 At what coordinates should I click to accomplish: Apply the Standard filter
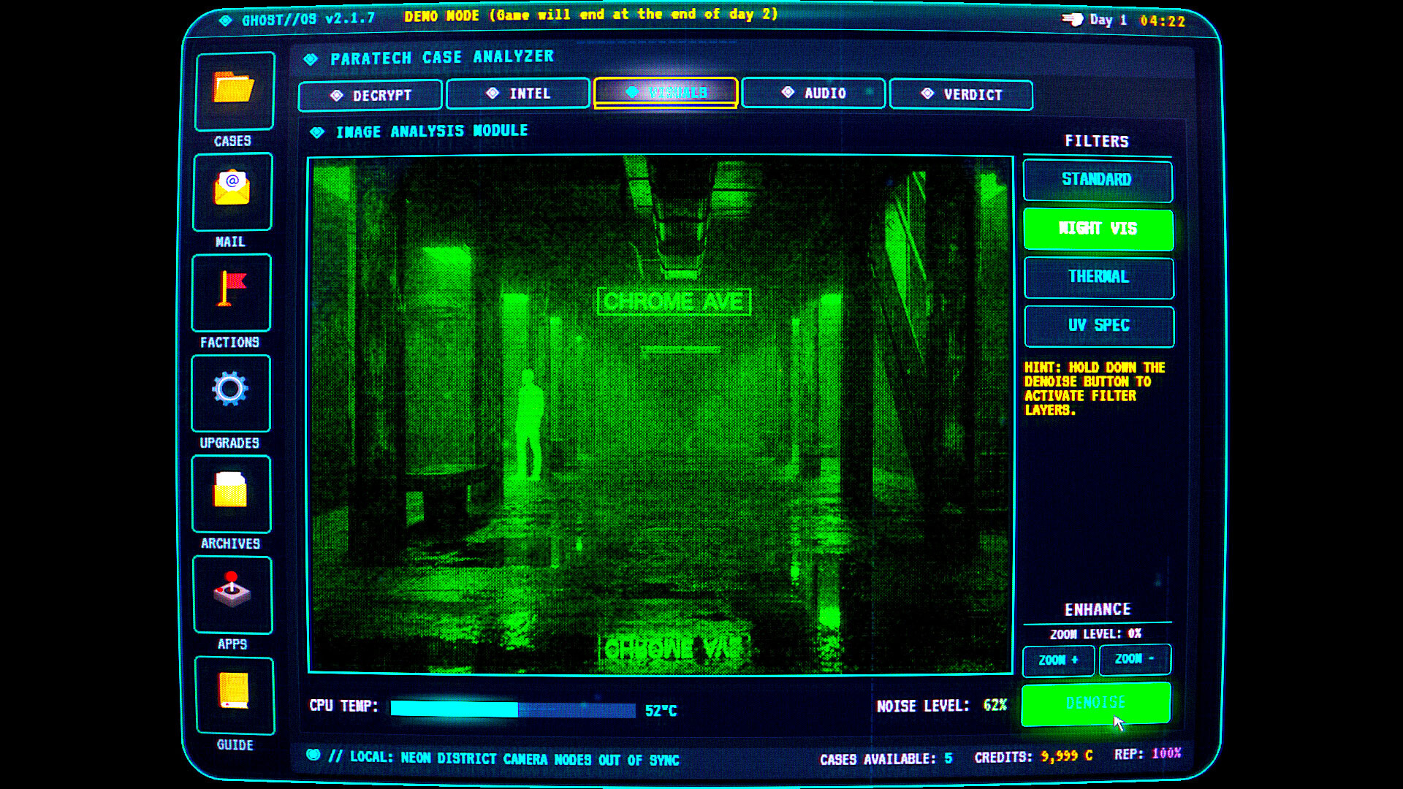pyautogui.click(x=1098, y=180)
